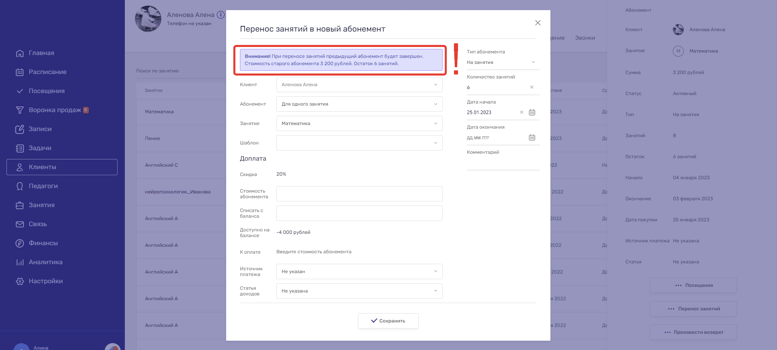The width and height of the screenshot is (777, 350).
Task: Focus the Списать с баланса field
Action: click(x=359, y=213)
